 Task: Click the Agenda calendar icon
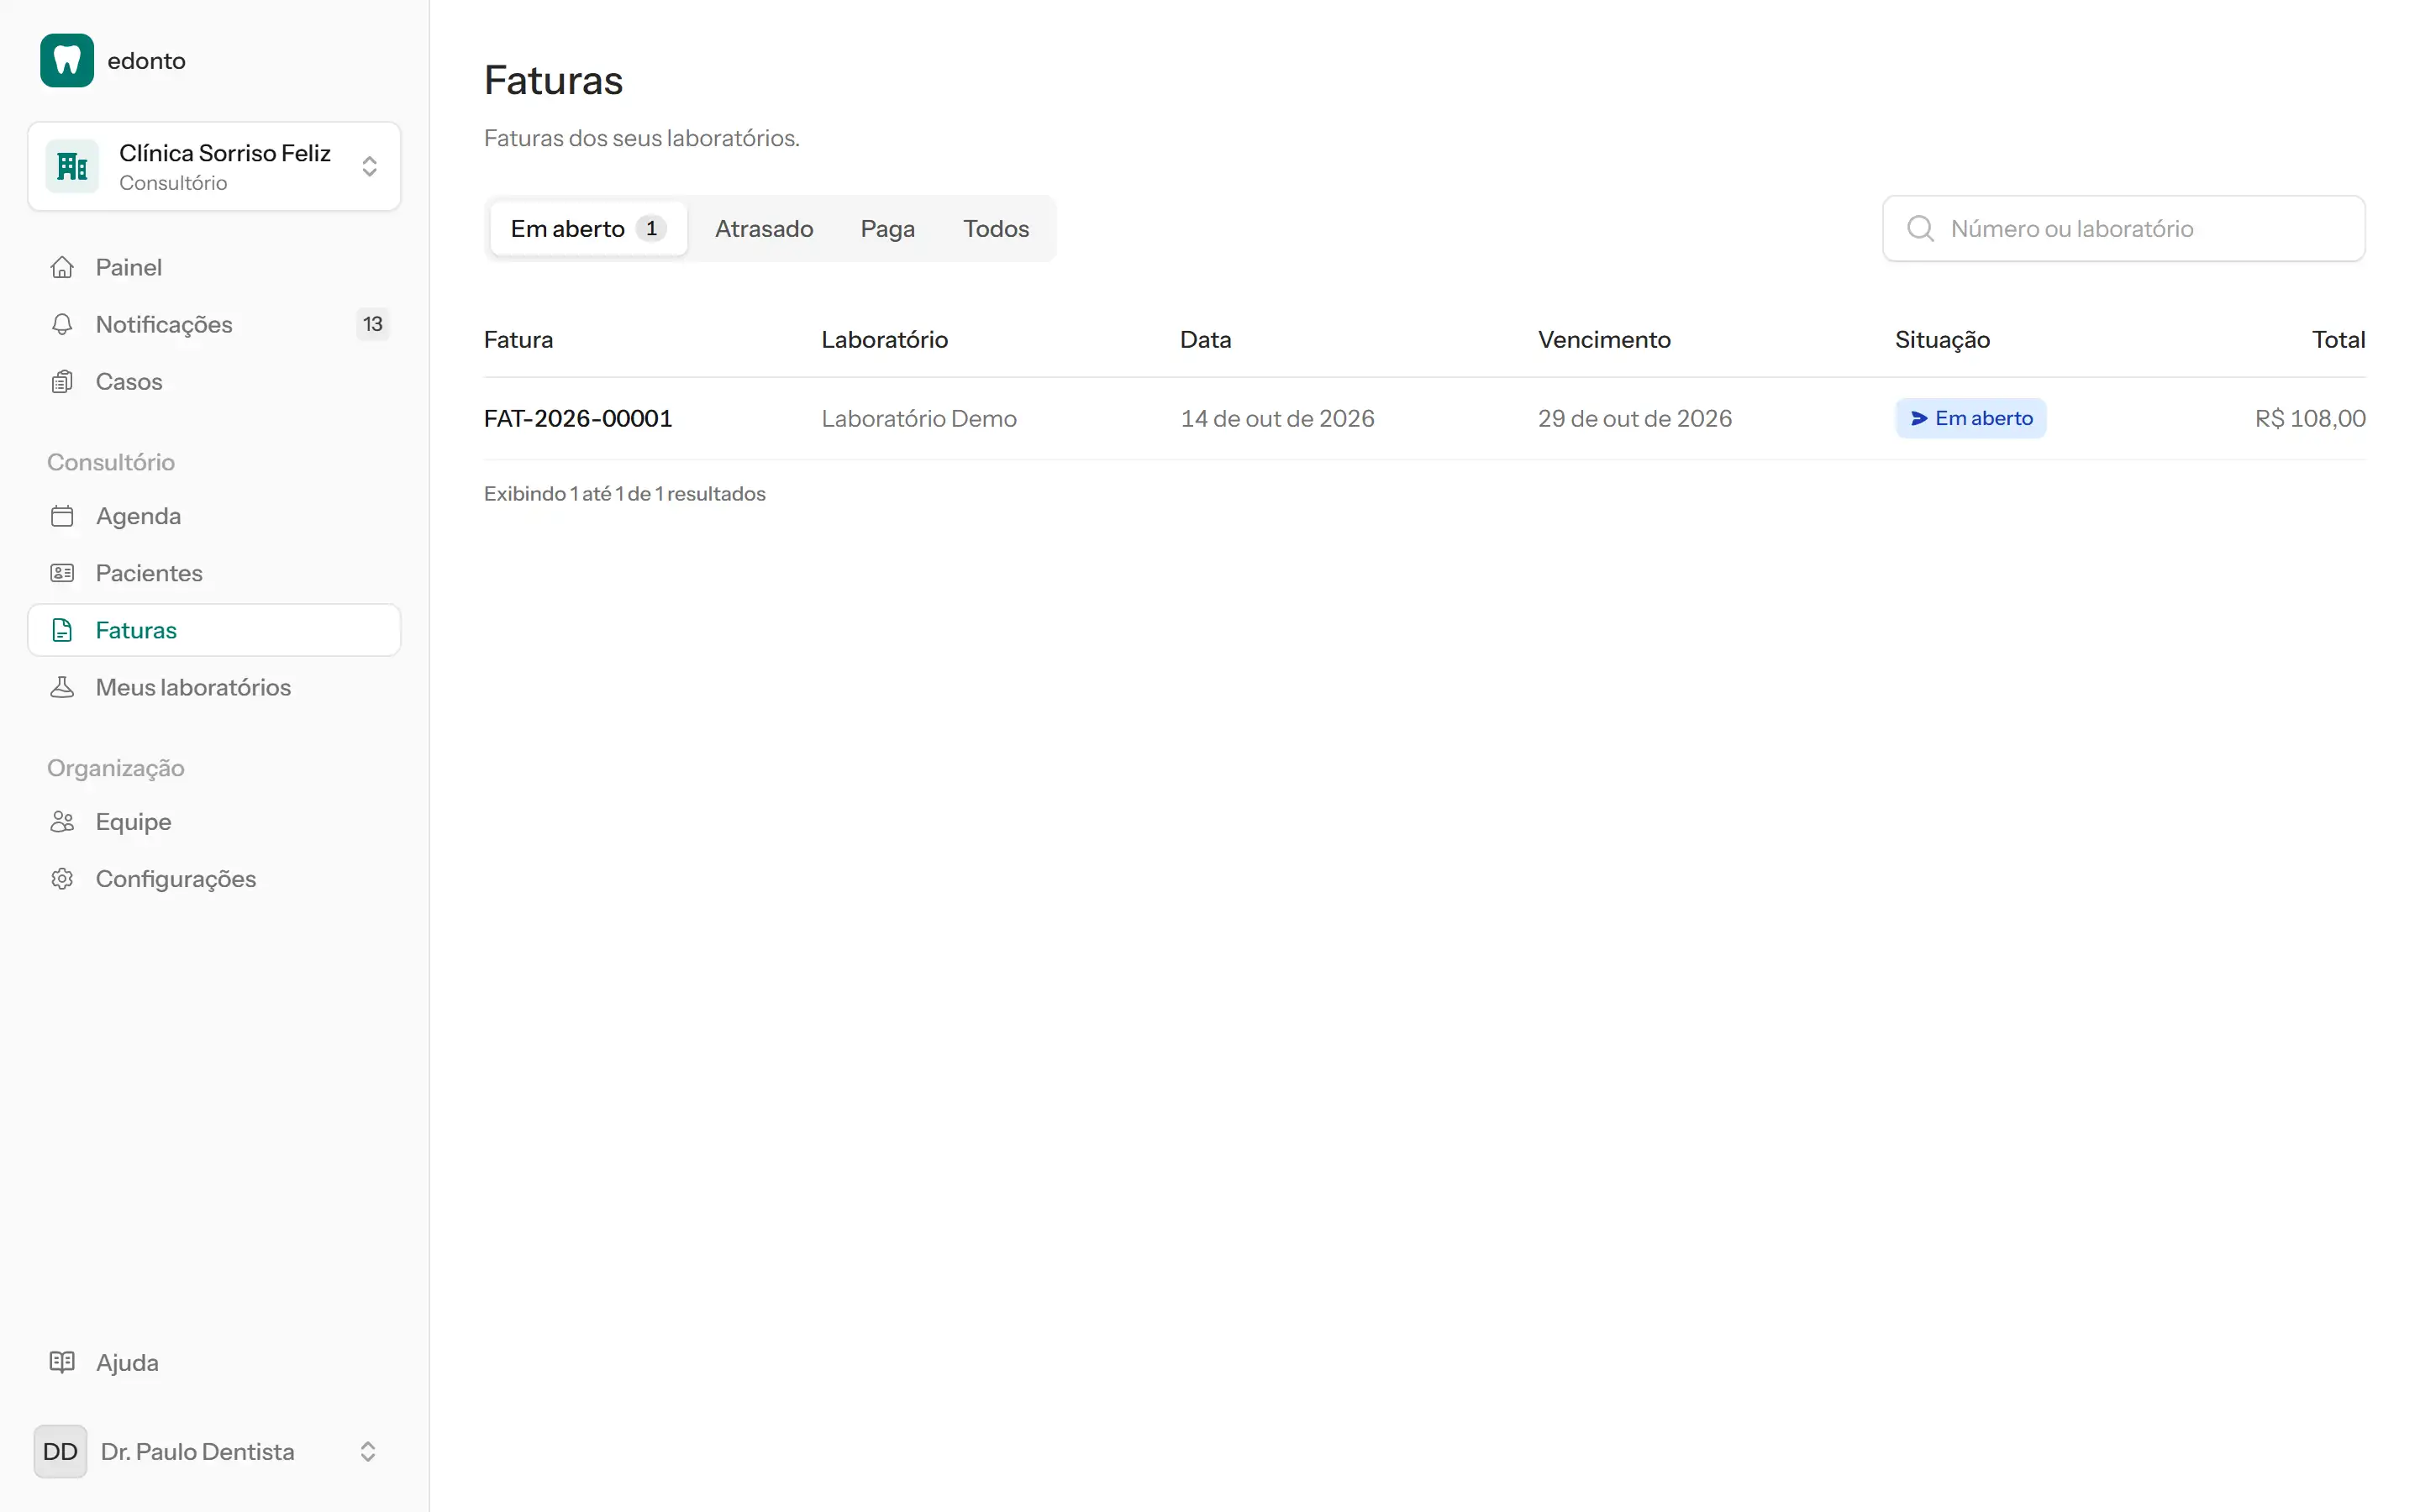pyautogui.click(x=62, y=516)
